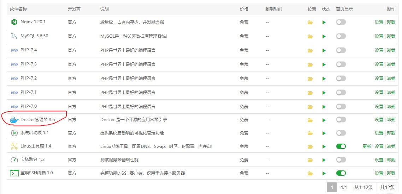Open folder icon in PHP-7.2 row
Image resolution: width=402 pixels, height=194 pixels.
(x=310, y=79)
